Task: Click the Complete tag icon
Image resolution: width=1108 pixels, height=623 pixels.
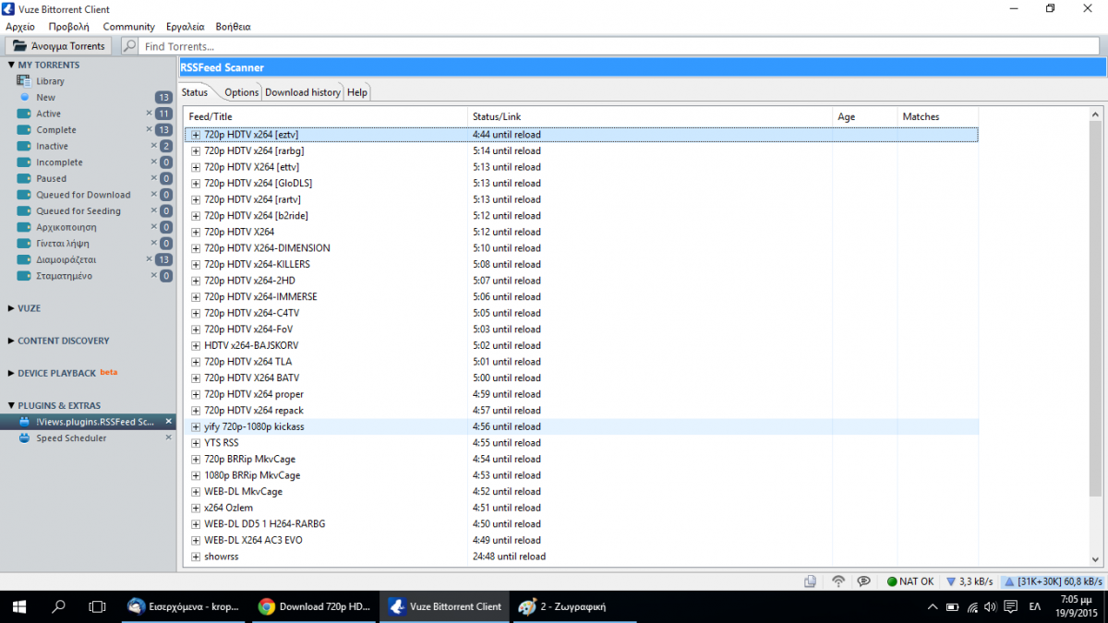Action: click(24, 130)
